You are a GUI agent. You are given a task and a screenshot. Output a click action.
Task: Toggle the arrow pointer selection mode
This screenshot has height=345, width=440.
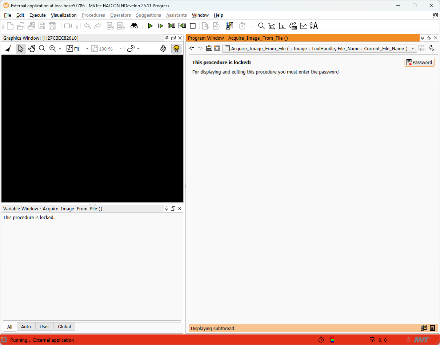[x=21, y=49]
